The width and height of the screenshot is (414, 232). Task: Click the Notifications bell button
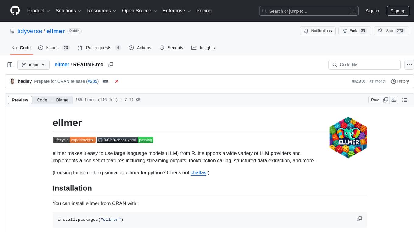coord(318,31)
